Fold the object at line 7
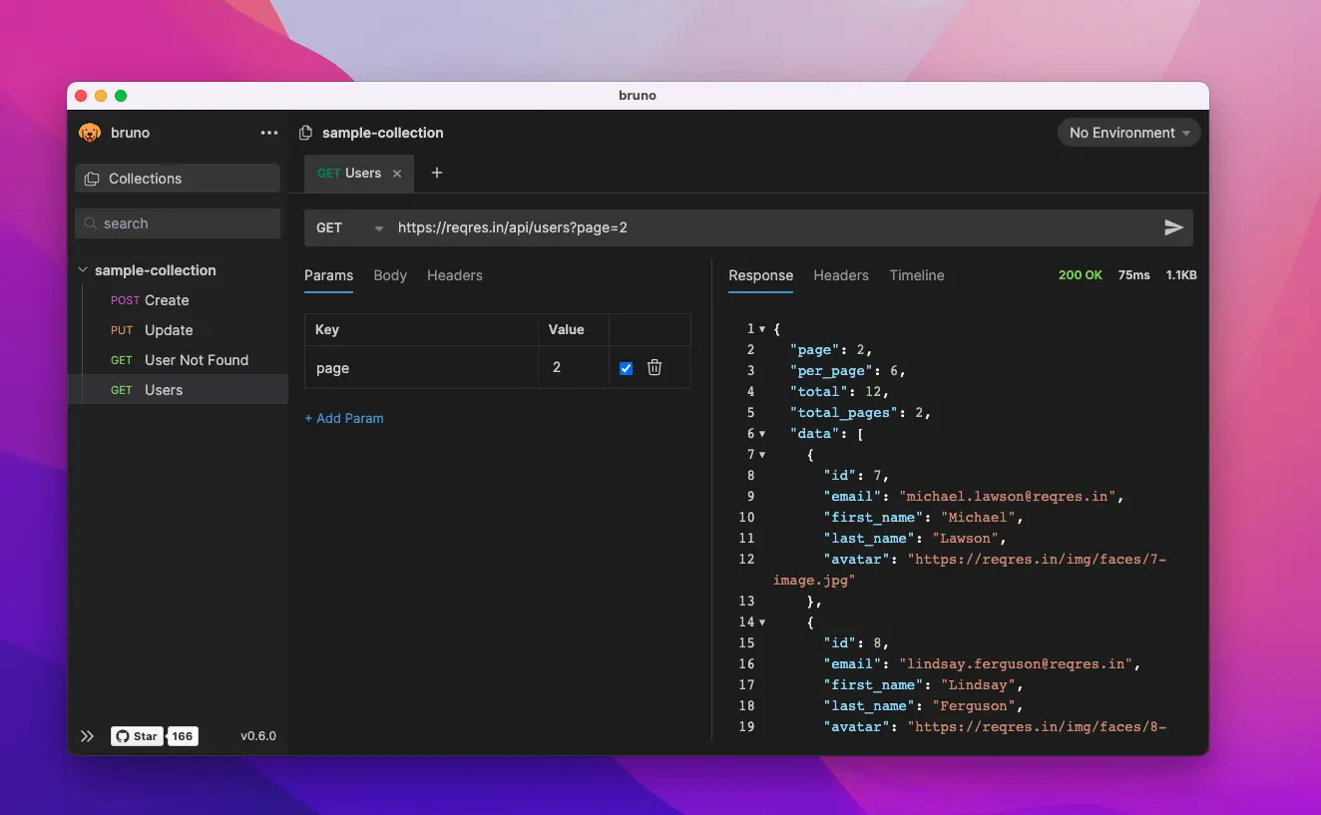The height and width of the screenshot is (815, 1321). click(x=762, y=455)
